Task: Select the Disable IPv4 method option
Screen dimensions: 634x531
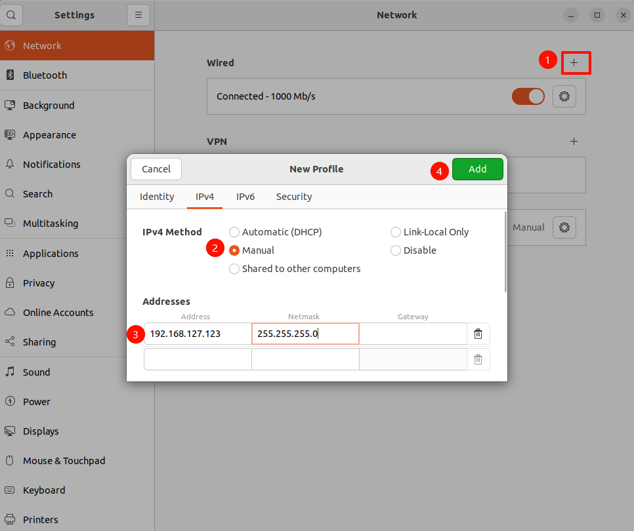Action: click(396, 250)
